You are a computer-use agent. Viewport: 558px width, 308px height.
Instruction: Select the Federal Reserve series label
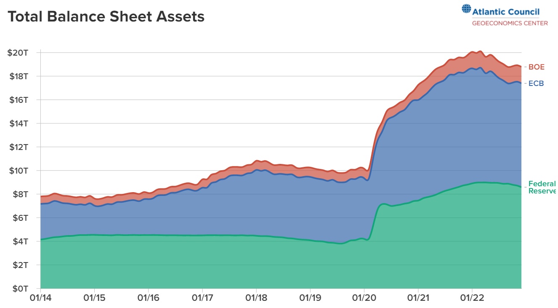pos(542,187)
